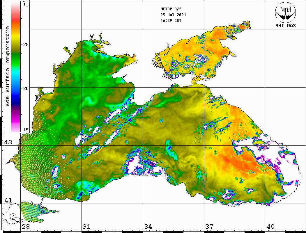
Task: Click the °C unit label
Action: [x=26, y=5]
